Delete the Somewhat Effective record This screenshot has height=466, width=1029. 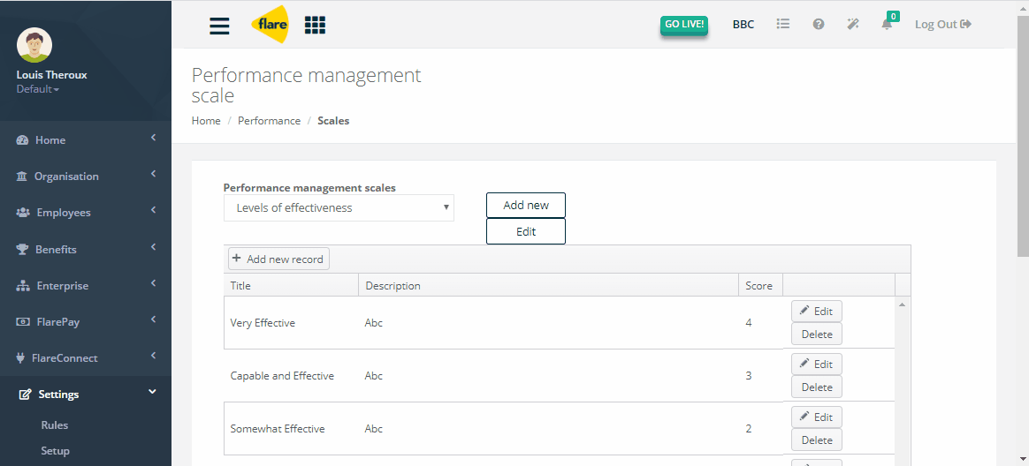[816, 440]
